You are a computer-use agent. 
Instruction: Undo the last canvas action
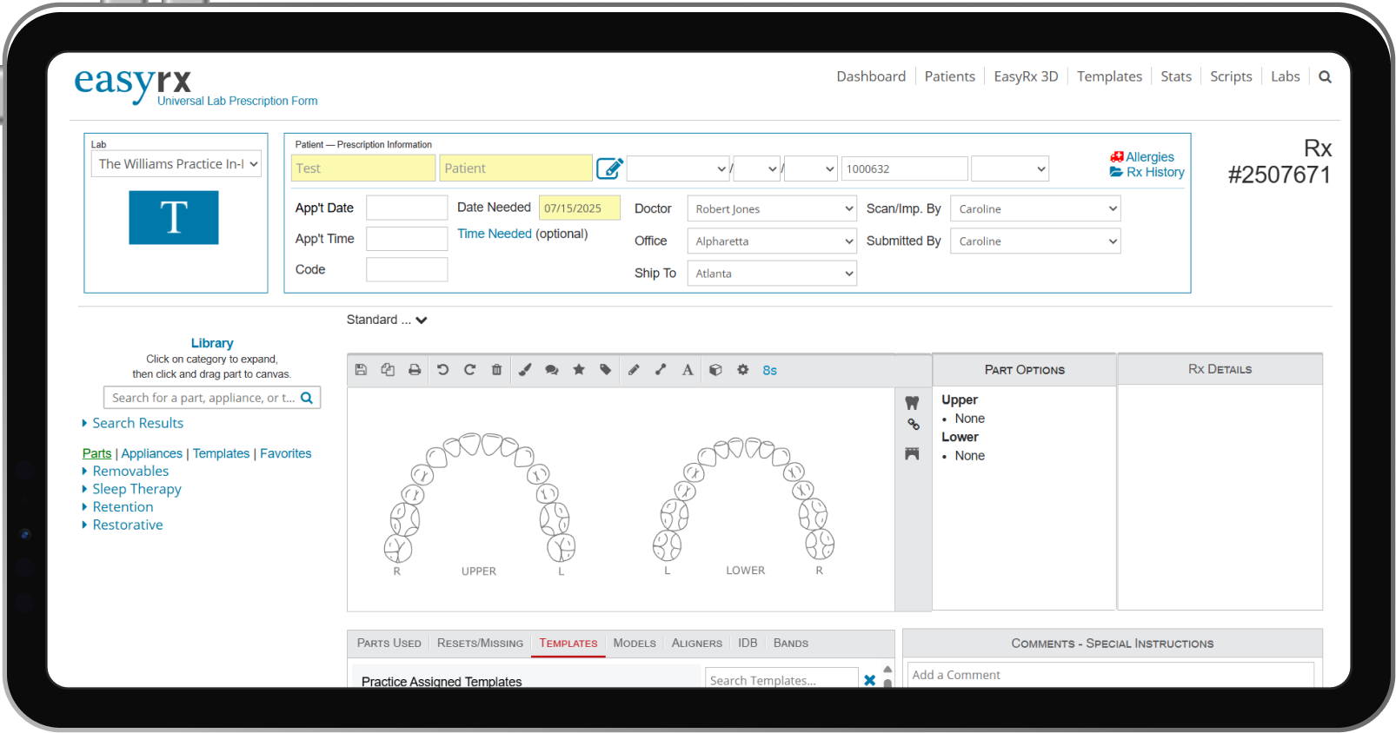tap(442, 370)
